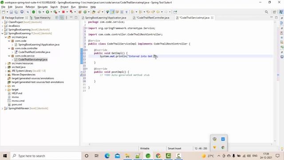Open Microsoft Edge from the taskbar

coord(107,156)
